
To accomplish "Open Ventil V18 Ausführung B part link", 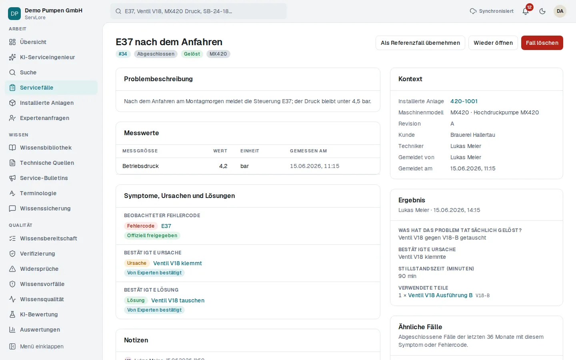I will [x=440, y=295].
